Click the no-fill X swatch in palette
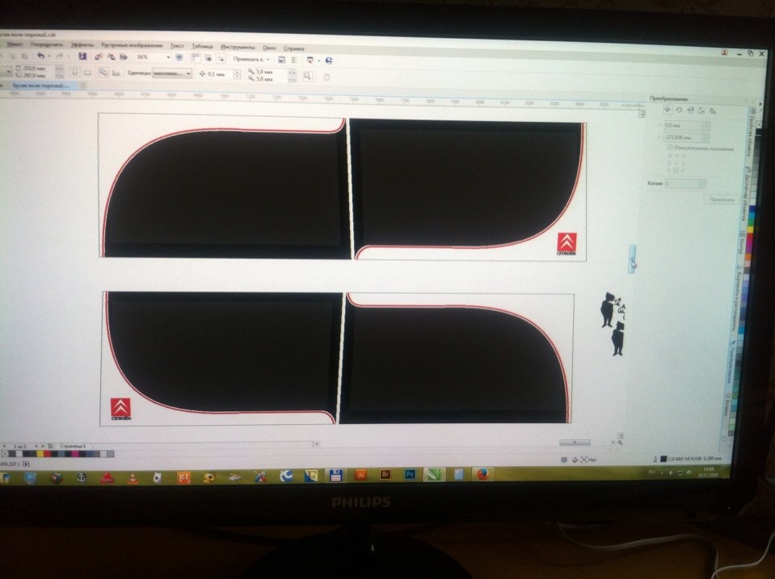Viewport: 775px width, 579px height. [x=5, y=454]
